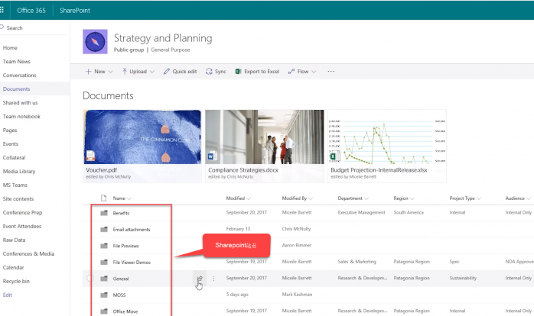Click the Email attachments folder icon
The height and width of the screenshot is (316, 534).
pos(104,229)
